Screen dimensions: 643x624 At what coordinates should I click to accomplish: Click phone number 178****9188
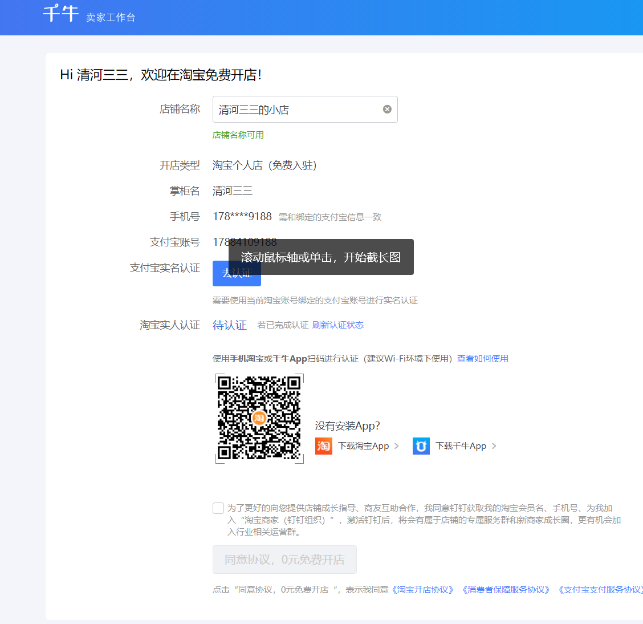(x=242, y=216)
